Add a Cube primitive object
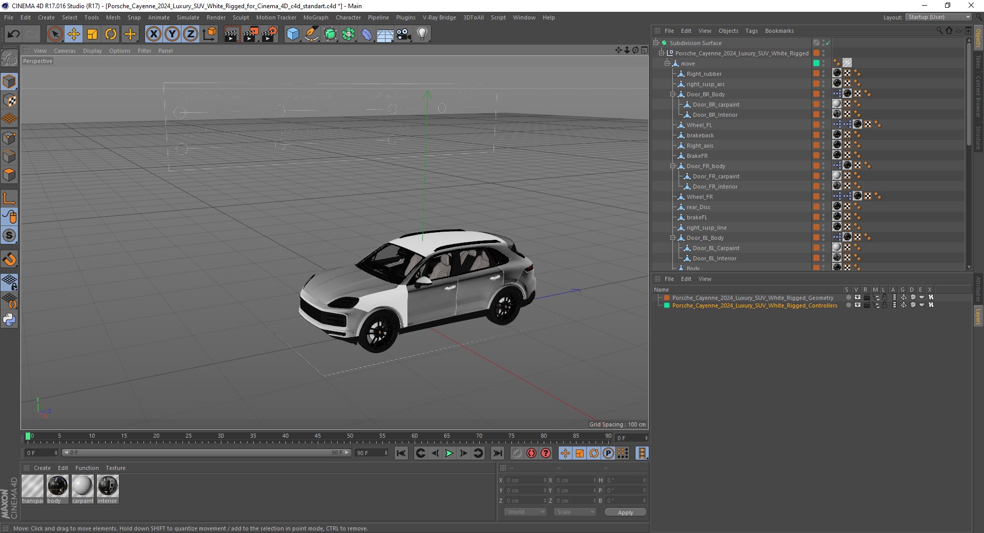 [x=293, y=34]
